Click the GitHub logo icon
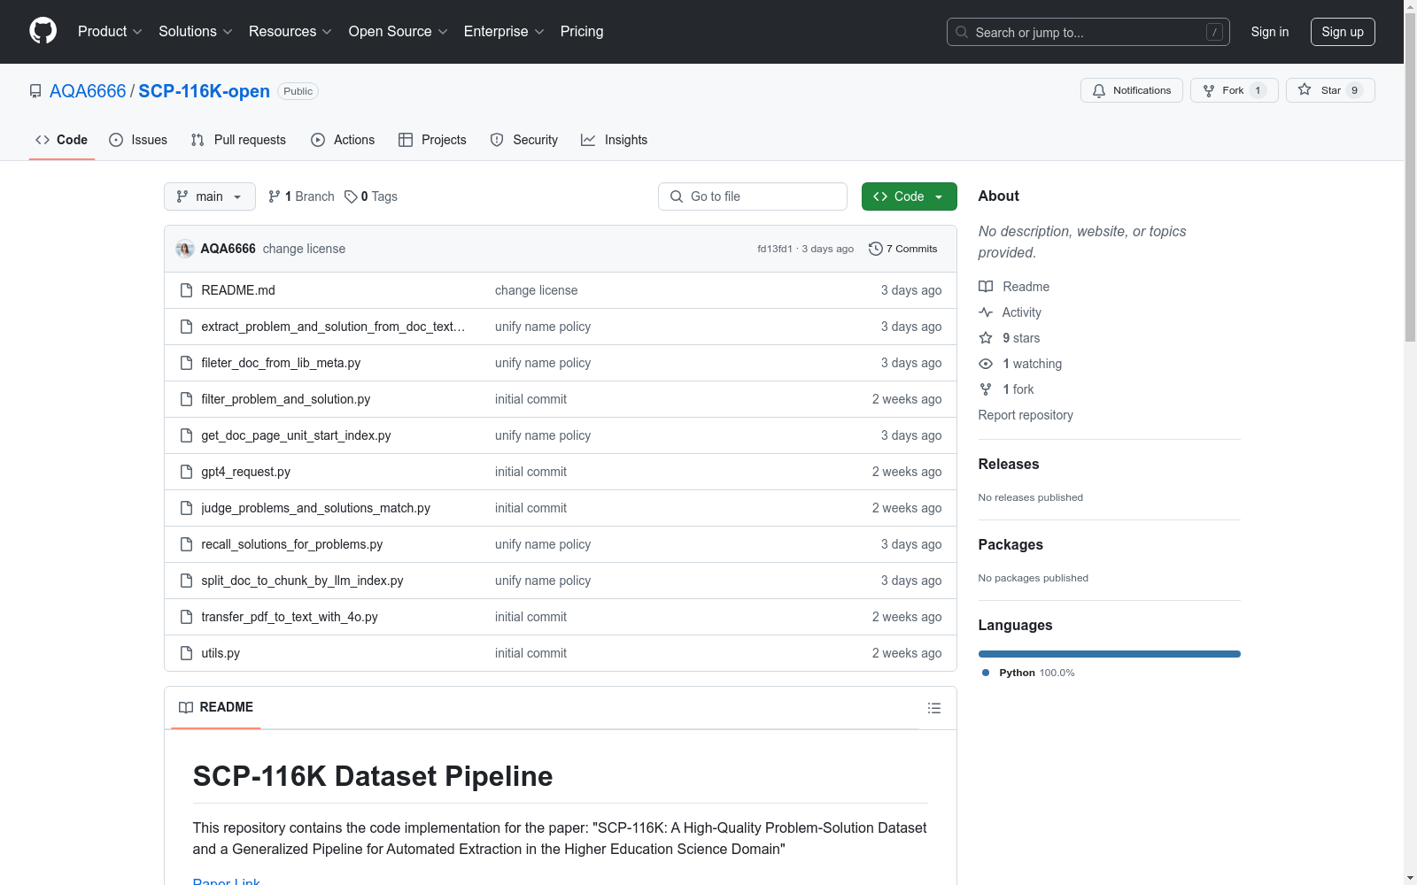This screenshot has width=1417, height=885. [x=43, y=31]
